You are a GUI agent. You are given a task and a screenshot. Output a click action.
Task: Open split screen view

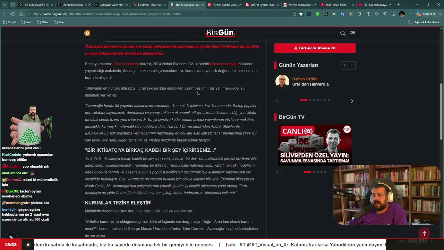click(368, 14)
